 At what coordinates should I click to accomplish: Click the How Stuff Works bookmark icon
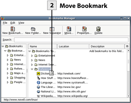pos(39,78)
